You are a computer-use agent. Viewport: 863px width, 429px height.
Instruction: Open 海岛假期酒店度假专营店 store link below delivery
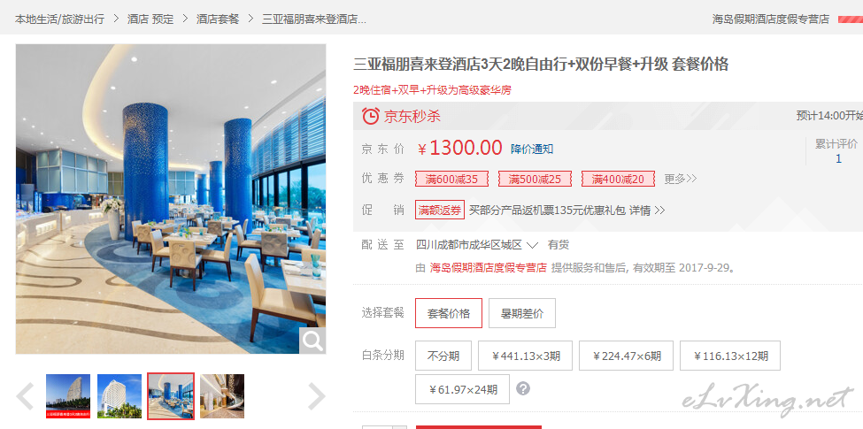point(489,268)
